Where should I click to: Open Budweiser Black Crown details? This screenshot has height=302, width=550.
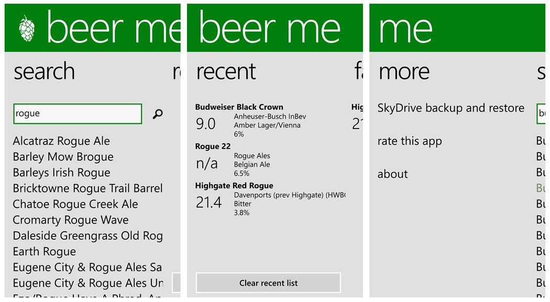(x=246, y=118)
